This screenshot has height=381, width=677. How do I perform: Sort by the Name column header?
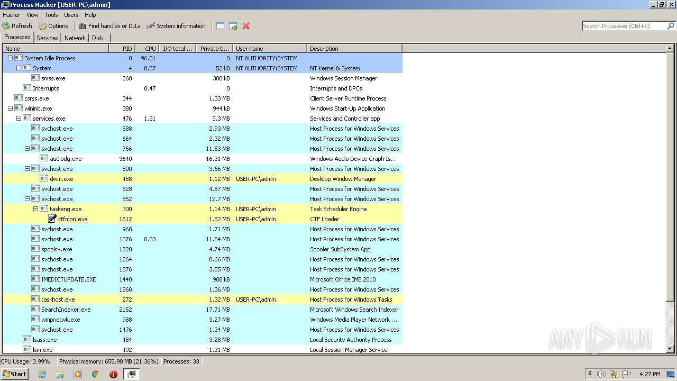pyautogui.click(x=56, y=49)
